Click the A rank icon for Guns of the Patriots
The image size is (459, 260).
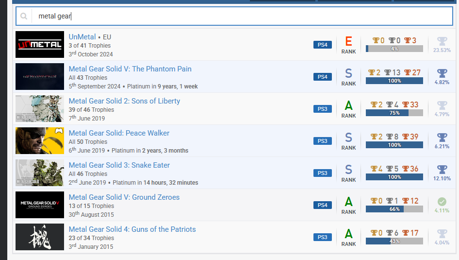tap(349, 234)
